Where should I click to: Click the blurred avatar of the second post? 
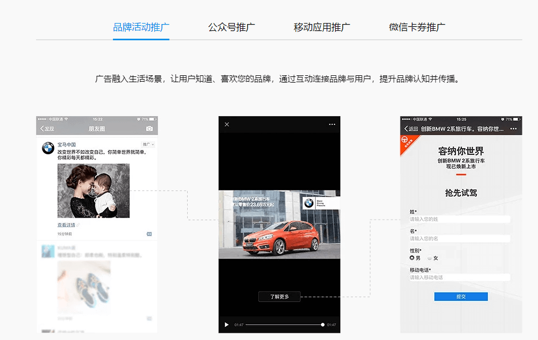(48, 251)
